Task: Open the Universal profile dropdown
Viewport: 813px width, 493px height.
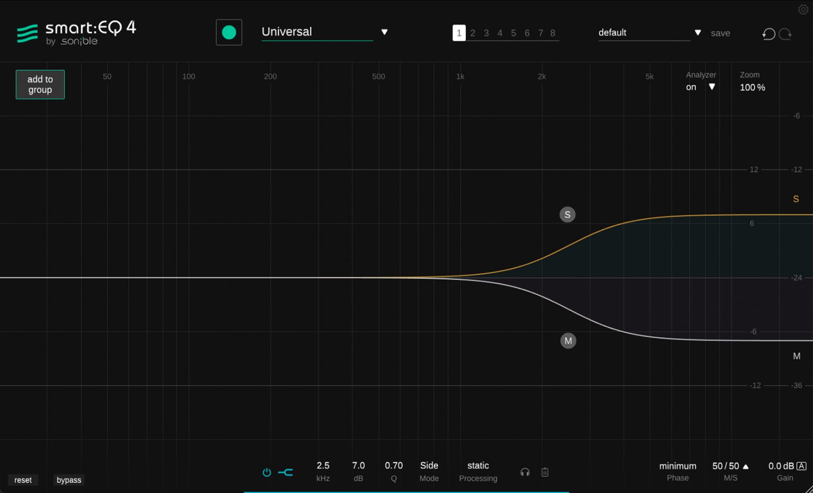Action: click(384, 32)
